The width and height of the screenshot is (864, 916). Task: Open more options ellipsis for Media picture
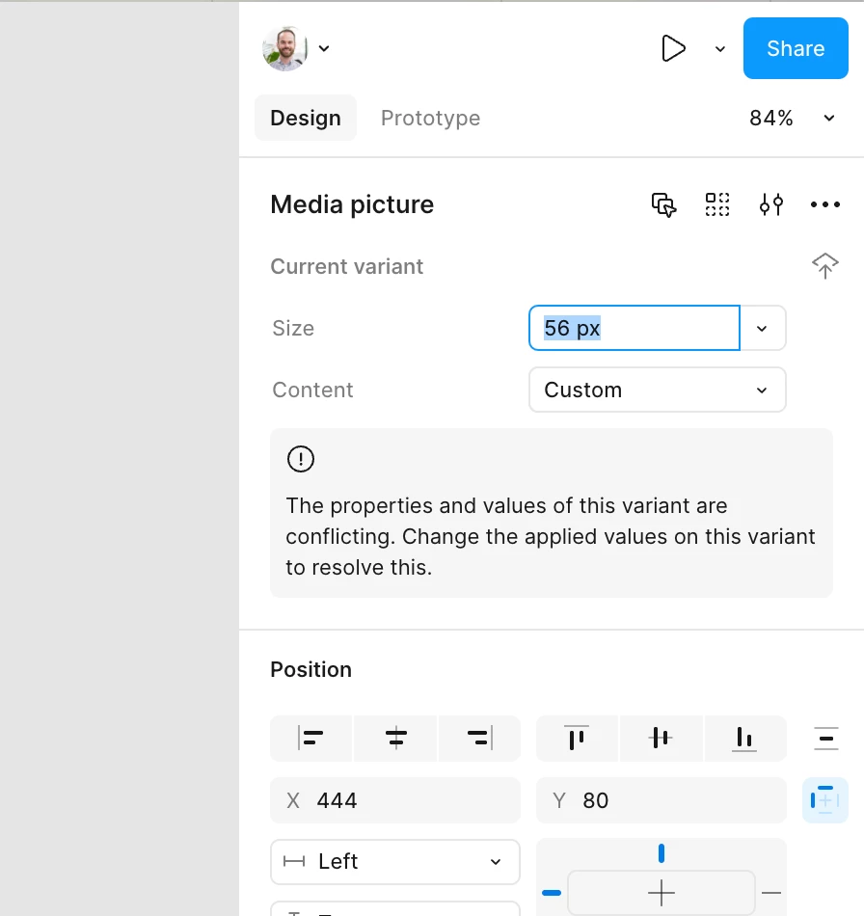click(824, 204)
